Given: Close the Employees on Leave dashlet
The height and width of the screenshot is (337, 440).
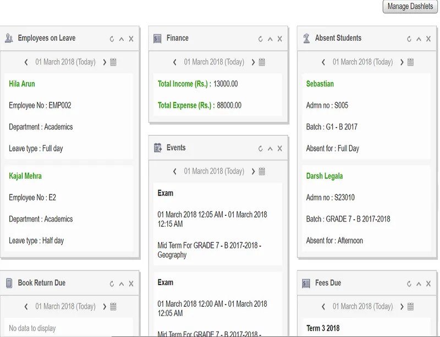Looking at the screenshot, I should 131,39.
